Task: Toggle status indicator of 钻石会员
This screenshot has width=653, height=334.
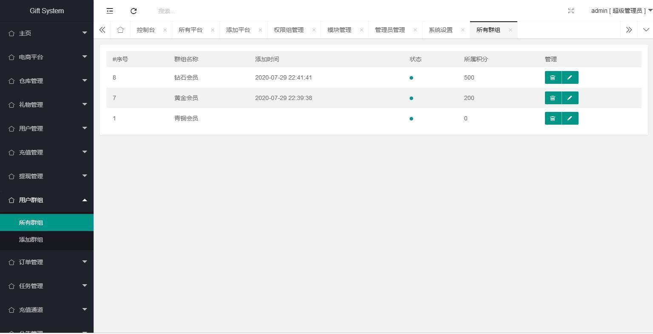Action: (411, 78)
